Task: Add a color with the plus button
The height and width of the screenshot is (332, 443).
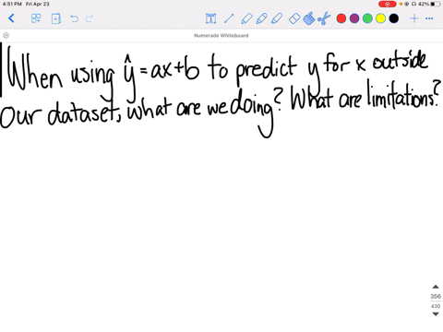Action: [x=414, y=18]
